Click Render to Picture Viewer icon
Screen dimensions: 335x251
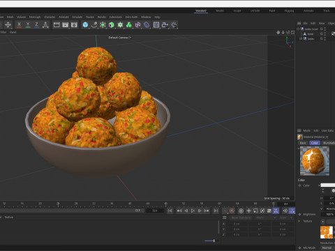pyautogui.click(x=66, y=24)
